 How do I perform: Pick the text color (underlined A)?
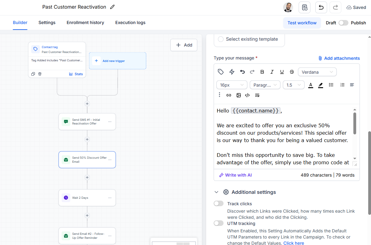tap(311, 85)
